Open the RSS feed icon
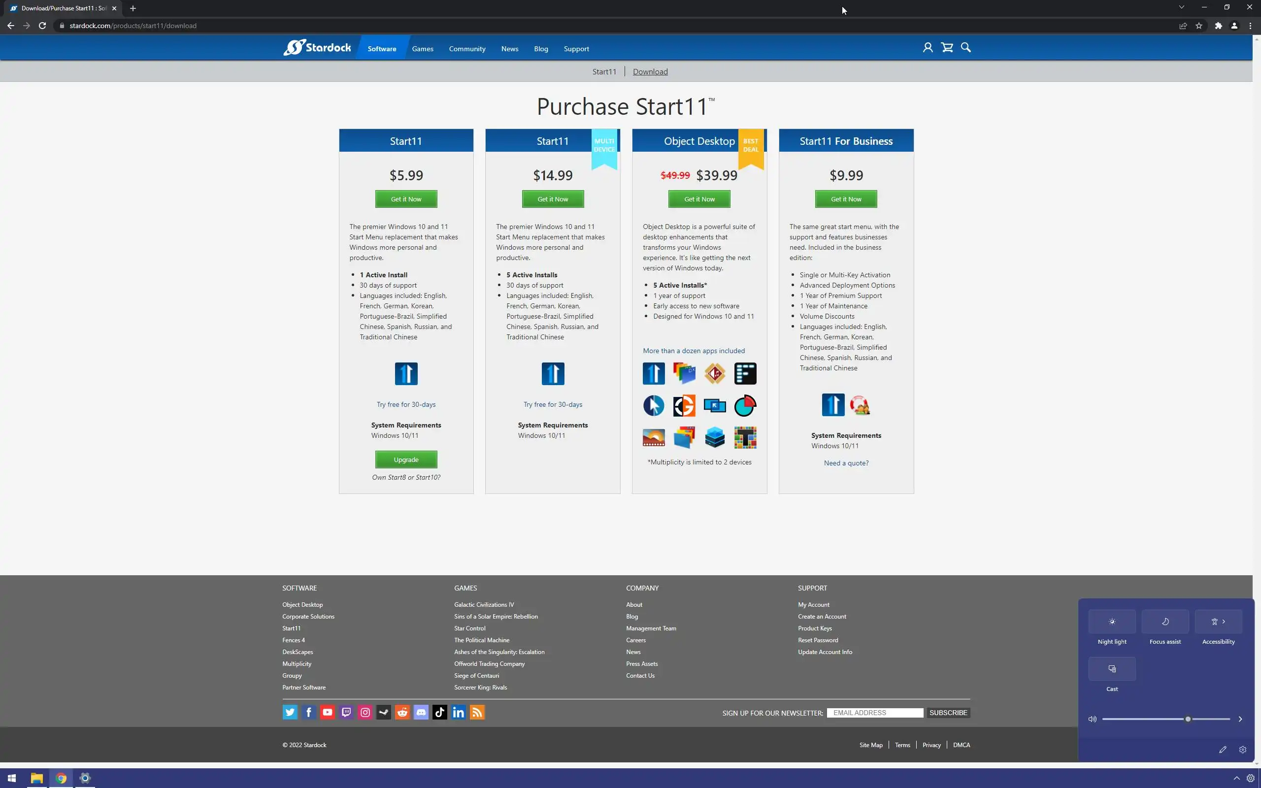 (x=477, y=712)
